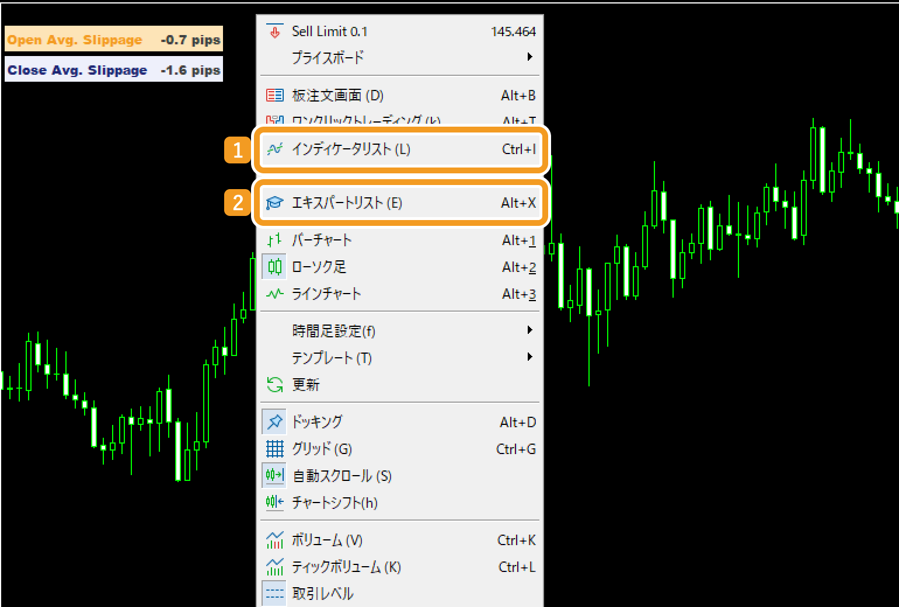This screenshot has width=899, height=607.
Task: Open the 板注文画面 depth of market icon
Action: pos(274,95)
